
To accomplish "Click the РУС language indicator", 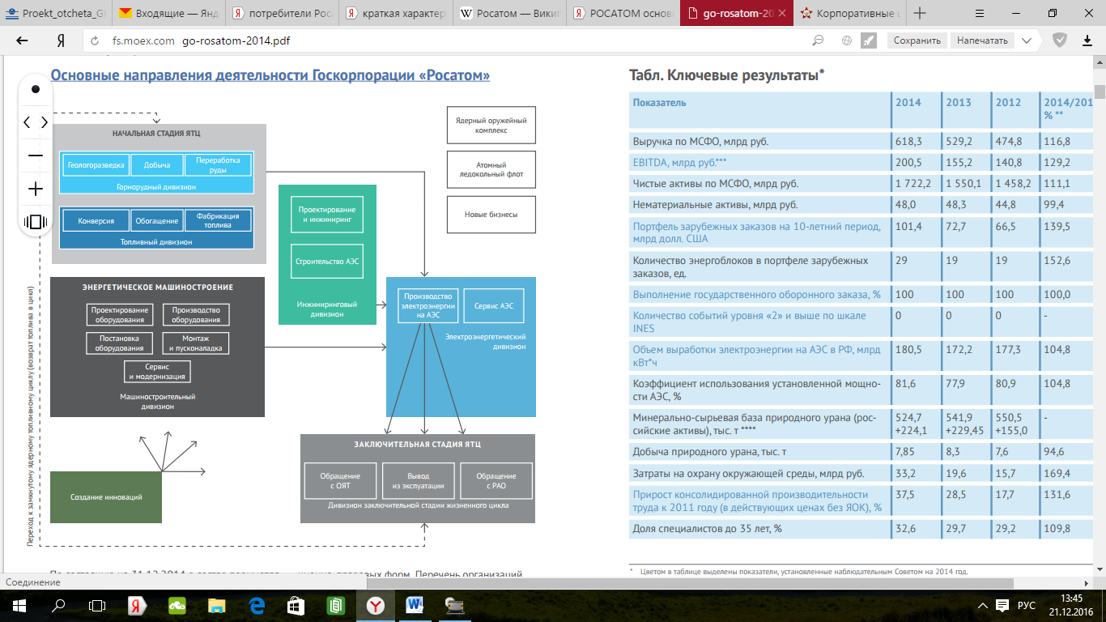I will 1026,606.
